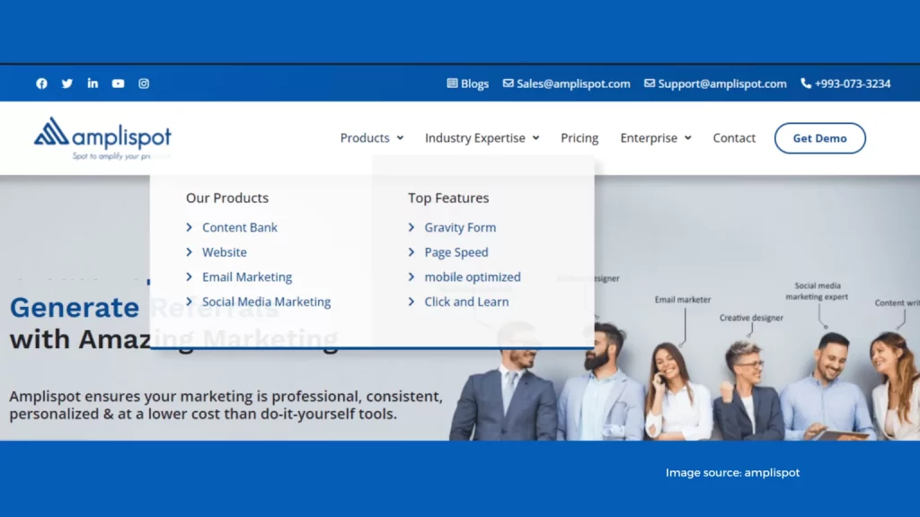Click the Generate headline text

click(75, 308)
